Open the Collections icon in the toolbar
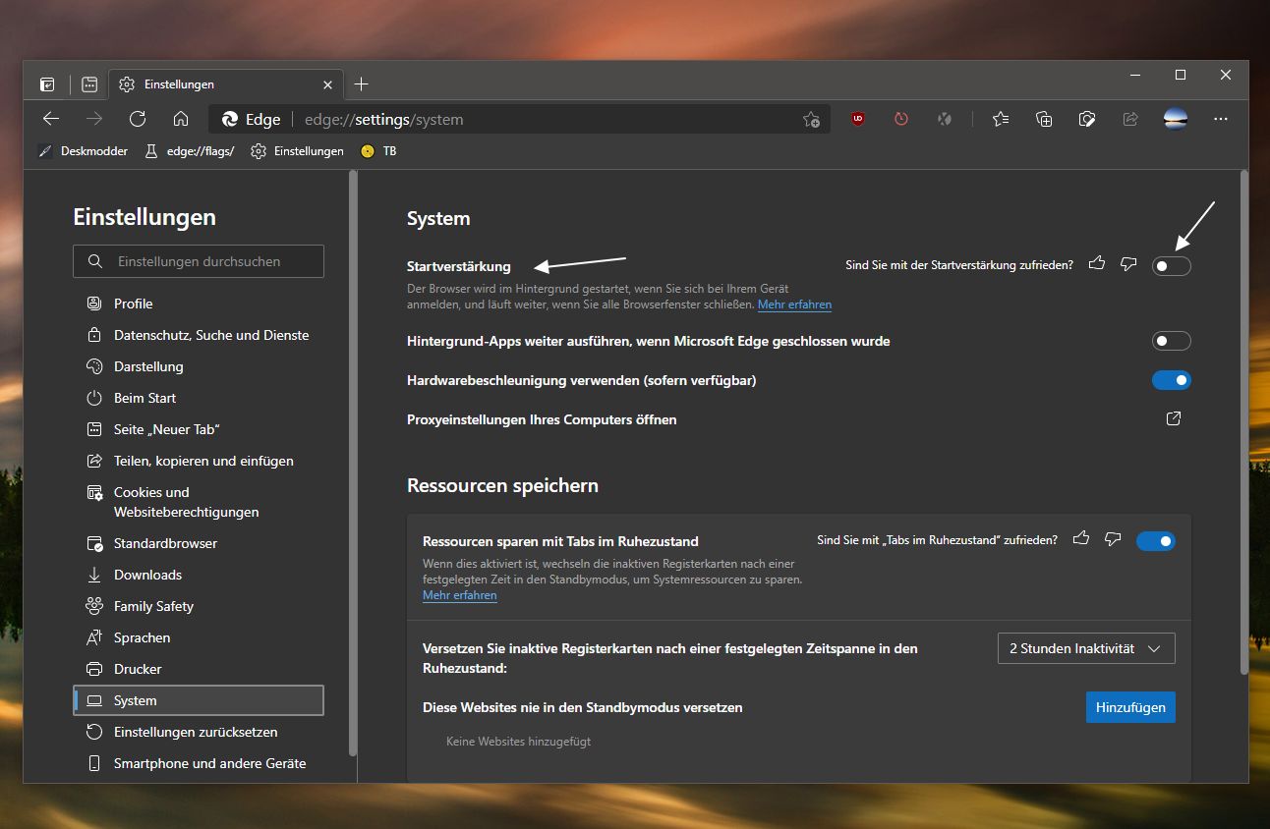The height and width of the screenshot is (829, 1270). tap(1044, 119)
